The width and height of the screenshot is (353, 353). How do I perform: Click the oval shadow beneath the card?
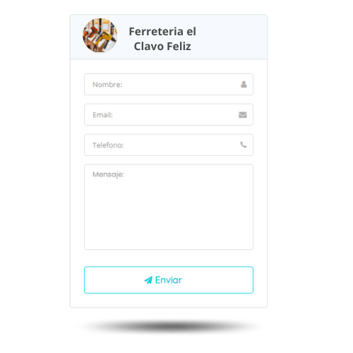point(169,326)
